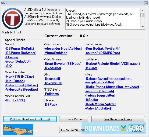Open Herbert Valerio Riedel (VCDImager) link
The height and width of the screenshot is (137, 149).
112,64
